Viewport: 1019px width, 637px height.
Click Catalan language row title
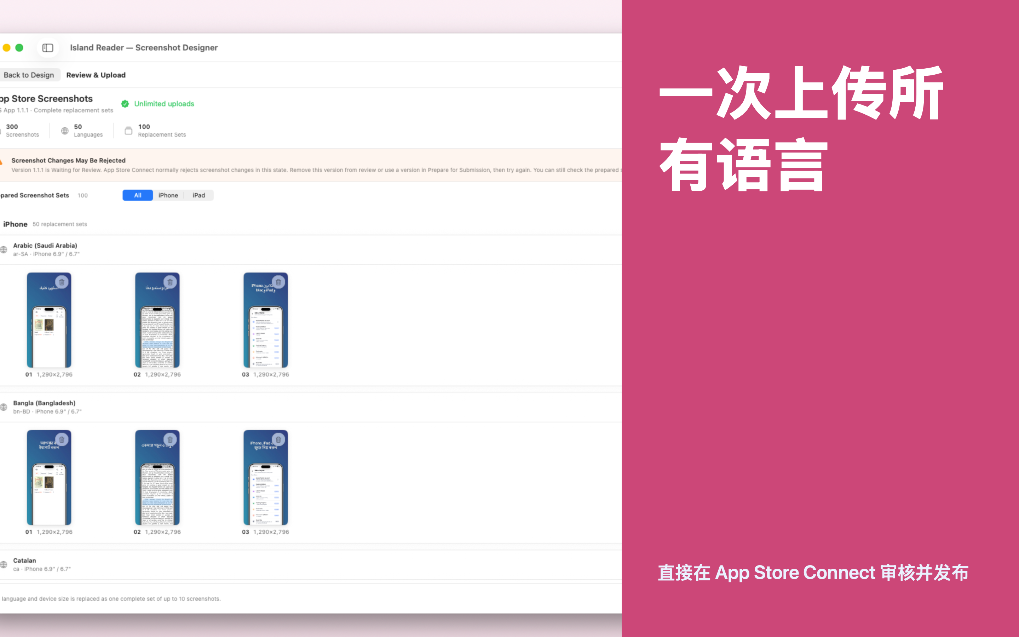24,561
